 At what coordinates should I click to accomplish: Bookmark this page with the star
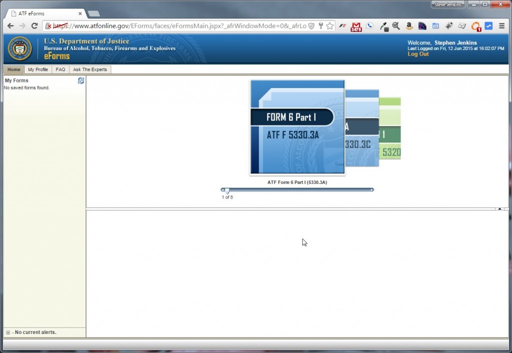click(330, 26)
